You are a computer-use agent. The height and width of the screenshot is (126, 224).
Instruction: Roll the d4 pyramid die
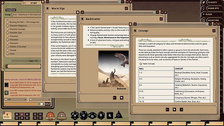[x=119, y=115]
